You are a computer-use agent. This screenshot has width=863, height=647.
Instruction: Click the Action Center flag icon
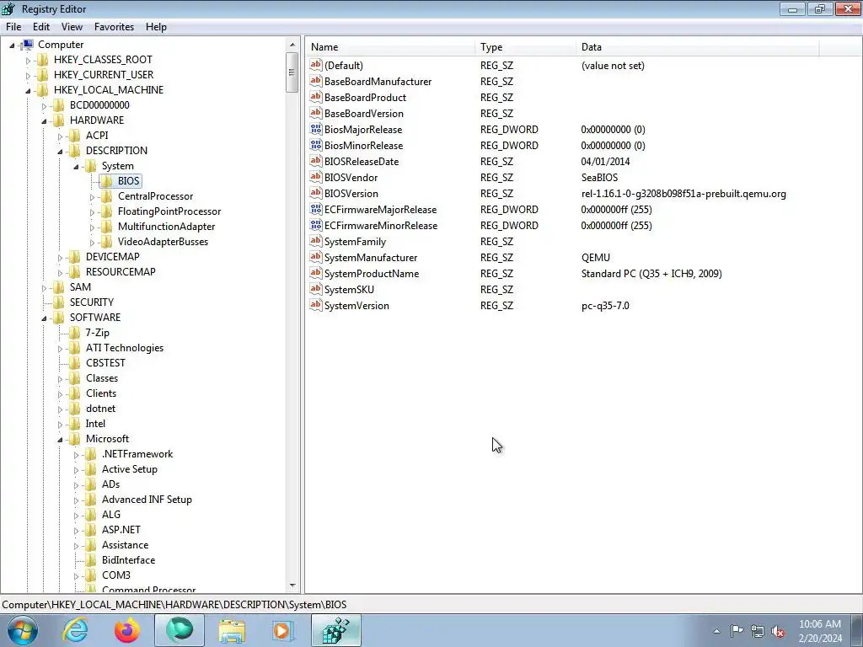[x=737, y=630]
